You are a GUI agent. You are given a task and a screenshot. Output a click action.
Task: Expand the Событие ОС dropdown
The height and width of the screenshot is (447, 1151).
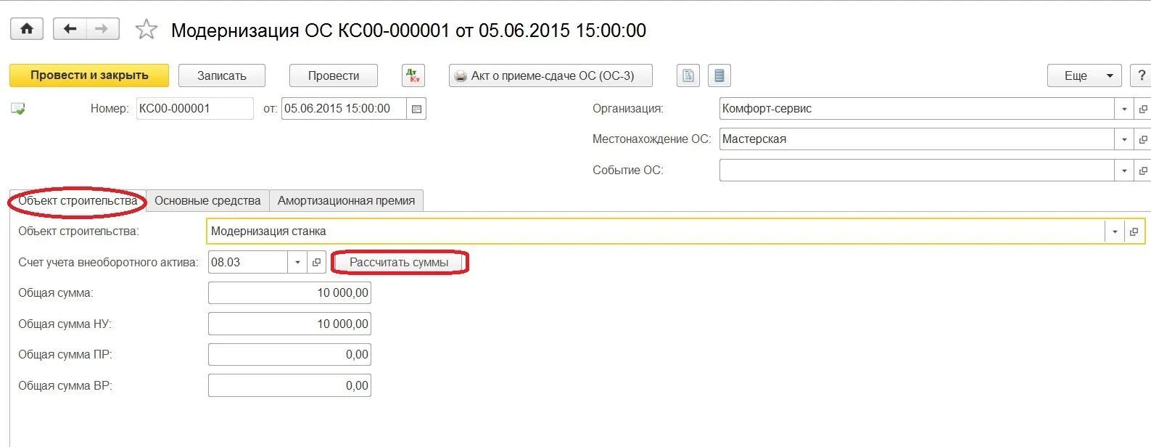(1124, 171)
